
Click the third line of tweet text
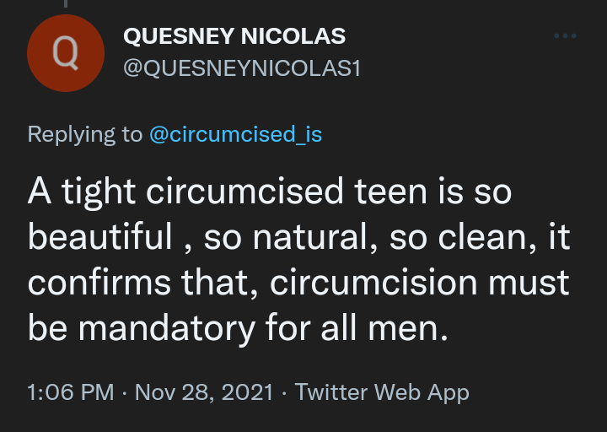point(299,282)
